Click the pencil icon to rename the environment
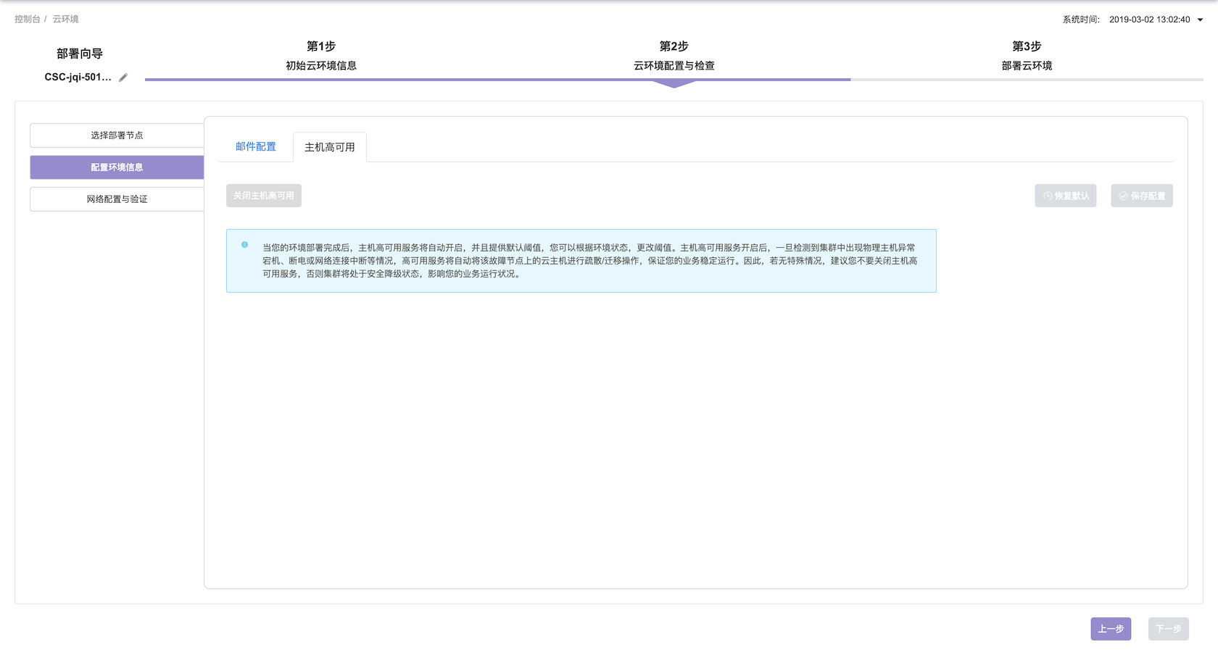This screenshot has height=655, width=1218. [123, 78]
